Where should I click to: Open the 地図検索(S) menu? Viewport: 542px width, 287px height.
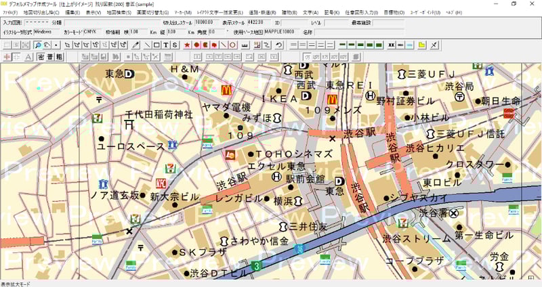[118, 12]
